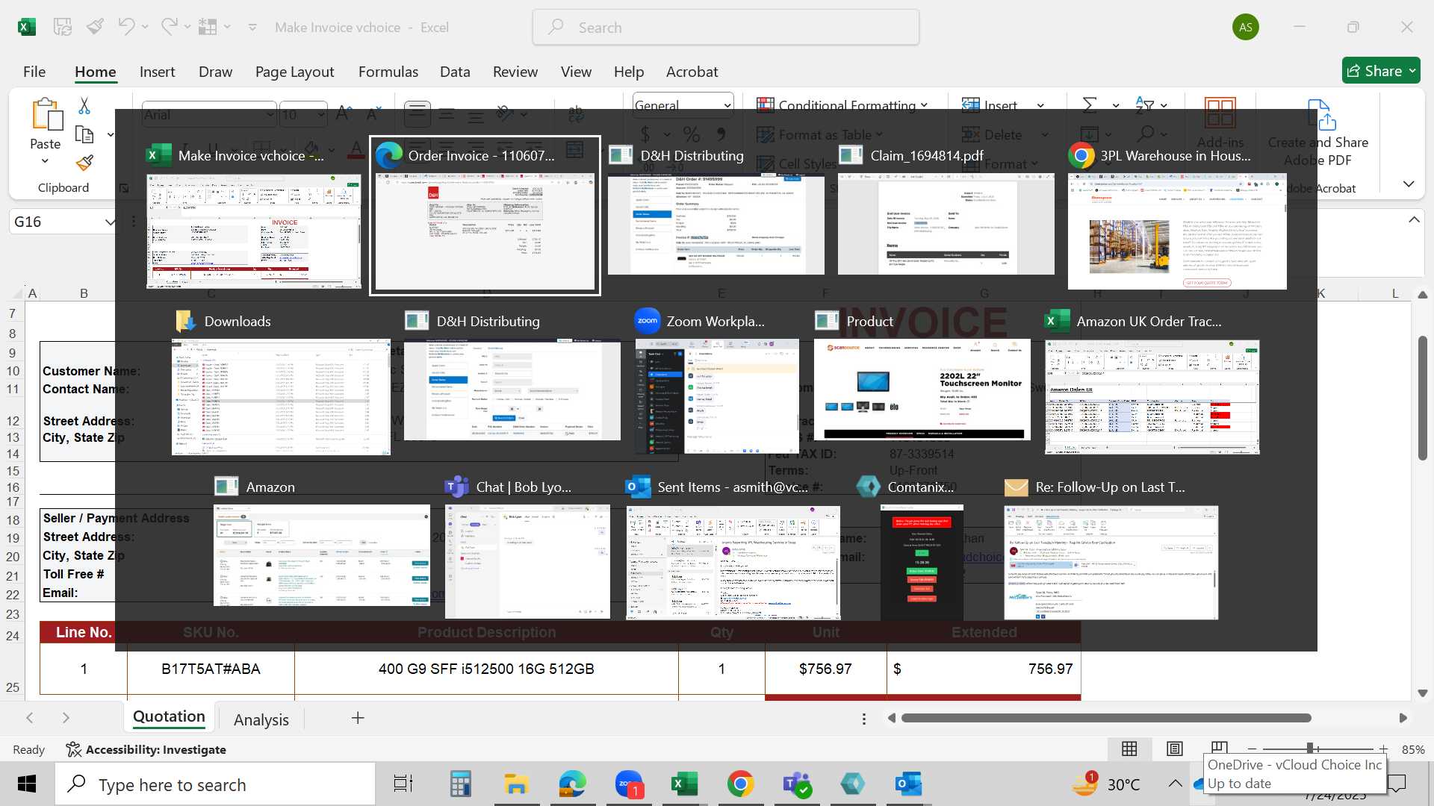This screenshot has width=1434, height=806.
Task: Open Outlook from the taskbar
Action: (908, 784)
